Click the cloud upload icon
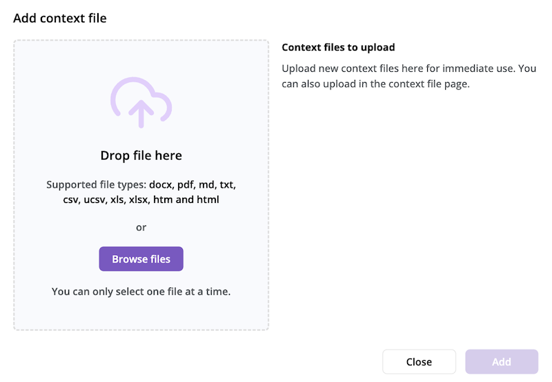552x382 pixels. point(141,102)
